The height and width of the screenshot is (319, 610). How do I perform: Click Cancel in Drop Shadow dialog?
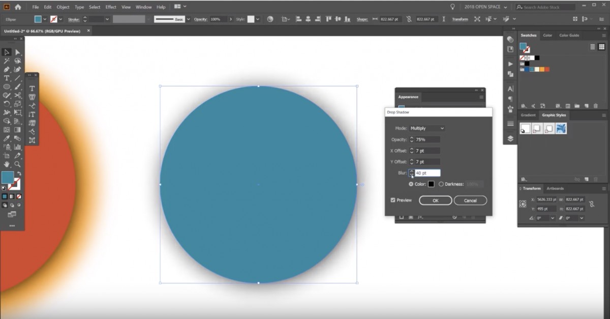[x=471, y=200]
